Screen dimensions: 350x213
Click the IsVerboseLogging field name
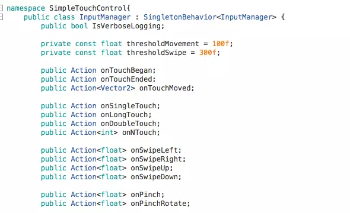coord(126,26)
